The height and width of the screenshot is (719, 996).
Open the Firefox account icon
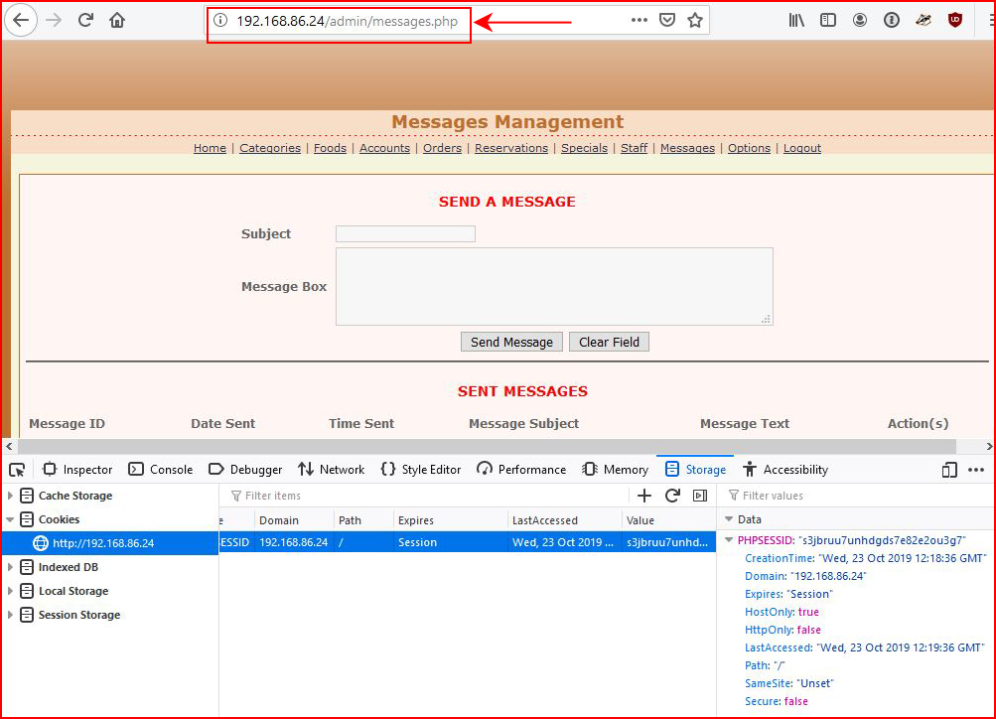coord(859,20)
